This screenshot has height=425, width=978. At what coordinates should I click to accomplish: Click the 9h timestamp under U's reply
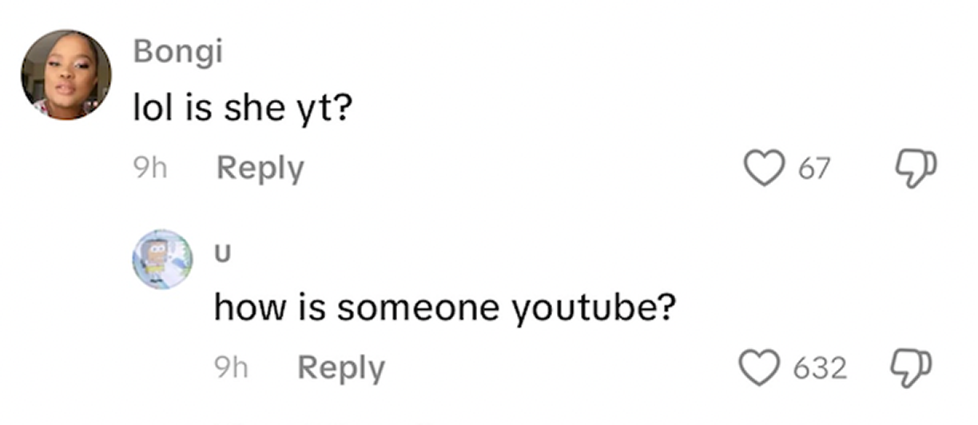click(231, 368)
